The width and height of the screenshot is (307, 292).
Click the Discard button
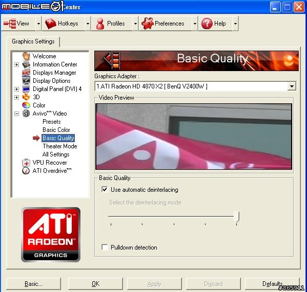213,284
